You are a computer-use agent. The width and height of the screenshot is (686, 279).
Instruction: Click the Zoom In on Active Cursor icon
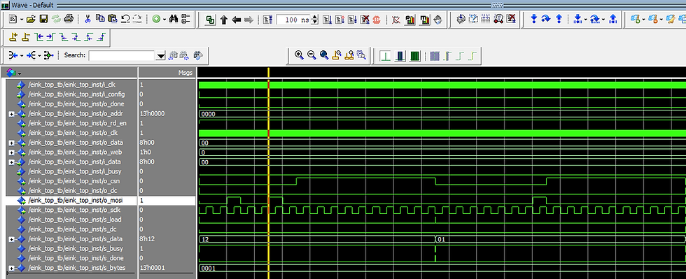tap(337, 55)
